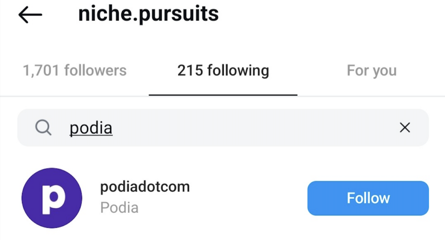The height and width of the screenshot is (240, 445).
Task: Click the magnifying glass search icon
Action: click(43, 128)
